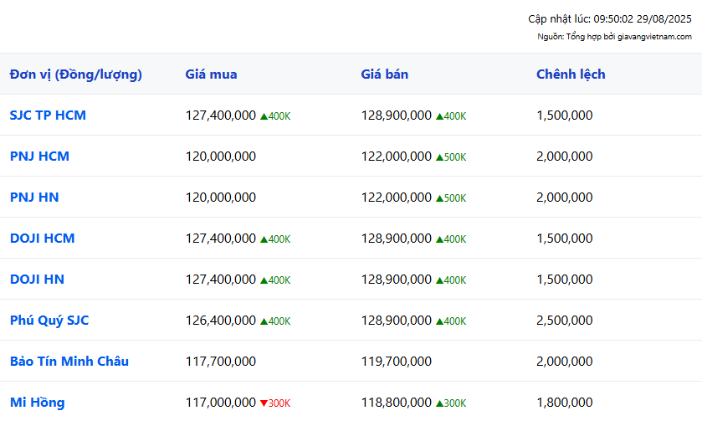Click the up arrow beside PNJ HCM selling price

tap(439, 157)
